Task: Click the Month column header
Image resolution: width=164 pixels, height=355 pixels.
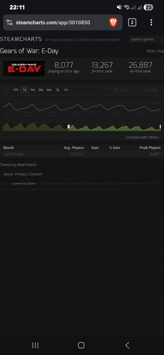Action: [x=9, y=148]
